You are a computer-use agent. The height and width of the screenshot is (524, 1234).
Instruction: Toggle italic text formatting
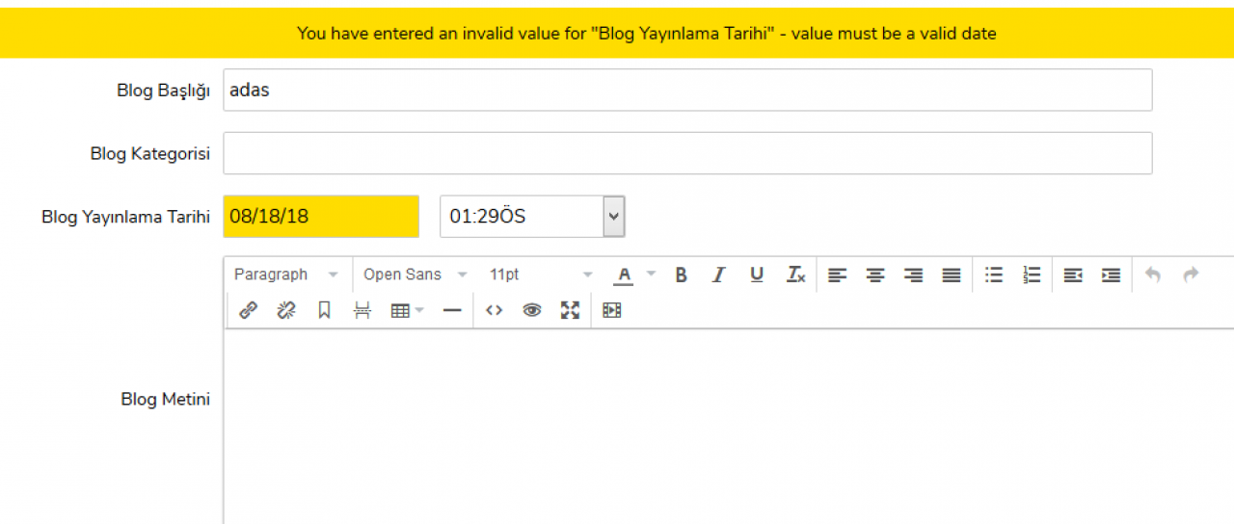(x=718, y=275)
